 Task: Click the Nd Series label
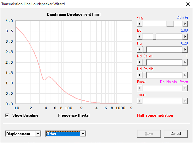pyautogui.click(x=145, y=56)
